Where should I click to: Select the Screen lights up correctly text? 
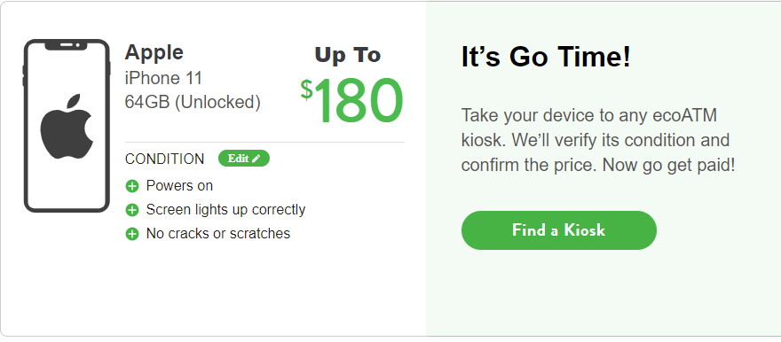225,210
